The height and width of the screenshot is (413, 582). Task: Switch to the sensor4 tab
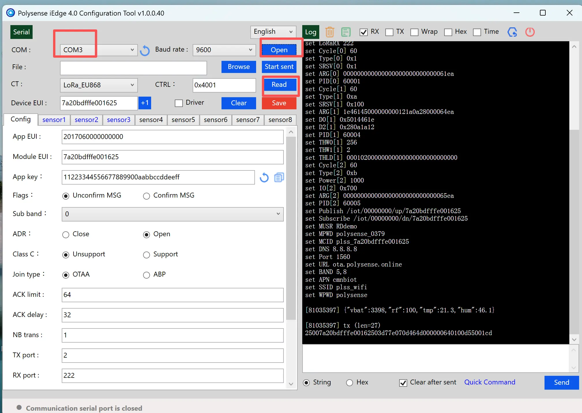click(151, 120)
